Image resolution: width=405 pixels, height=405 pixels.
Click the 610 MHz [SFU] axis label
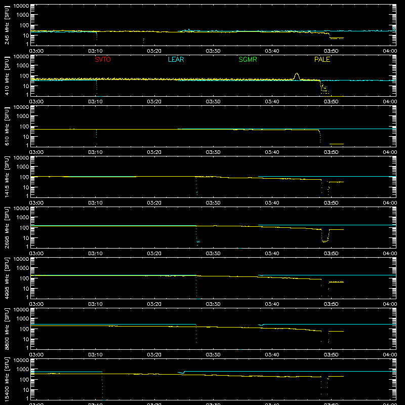[x=7, y=127]
